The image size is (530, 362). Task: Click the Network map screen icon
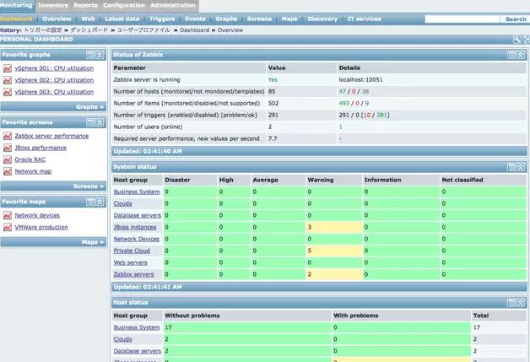(x=8, y=171)
